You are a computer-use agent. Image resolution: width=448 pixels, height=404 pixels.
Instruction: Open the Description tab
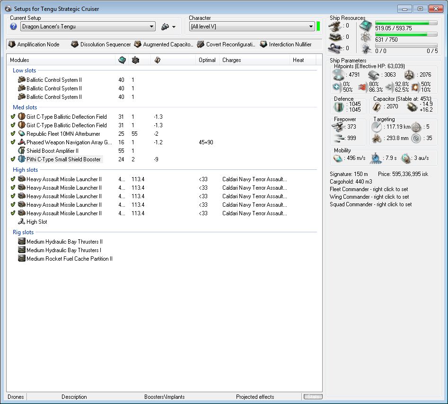pyautogui.click(x=74, y=396)
